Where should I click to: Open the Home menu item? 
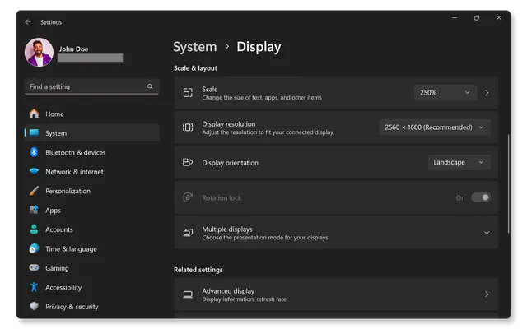pyautogui.click(x=91, y=114)
